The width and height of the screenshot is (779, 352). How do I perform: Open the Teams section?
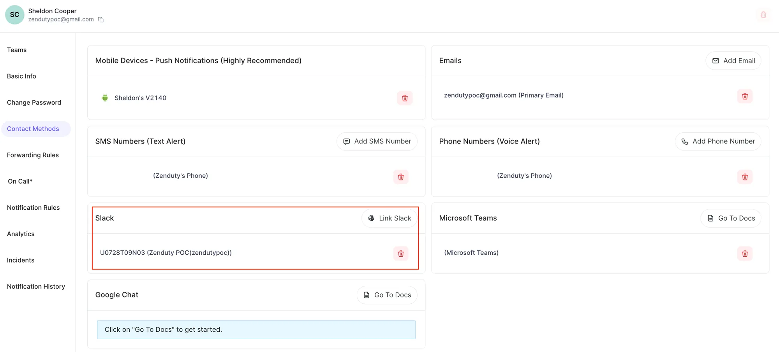17,50
